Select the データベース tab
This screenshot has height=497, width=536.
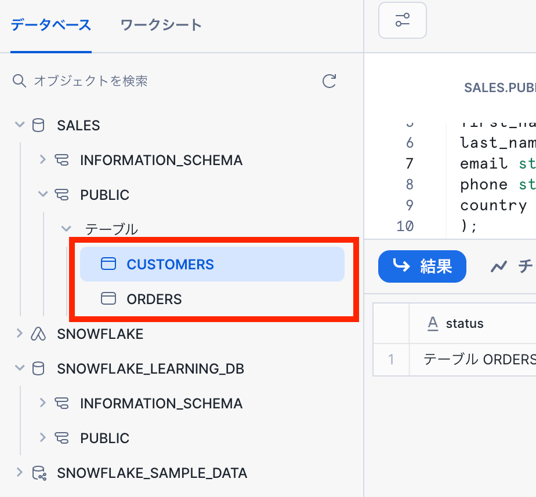click(51, 25)
